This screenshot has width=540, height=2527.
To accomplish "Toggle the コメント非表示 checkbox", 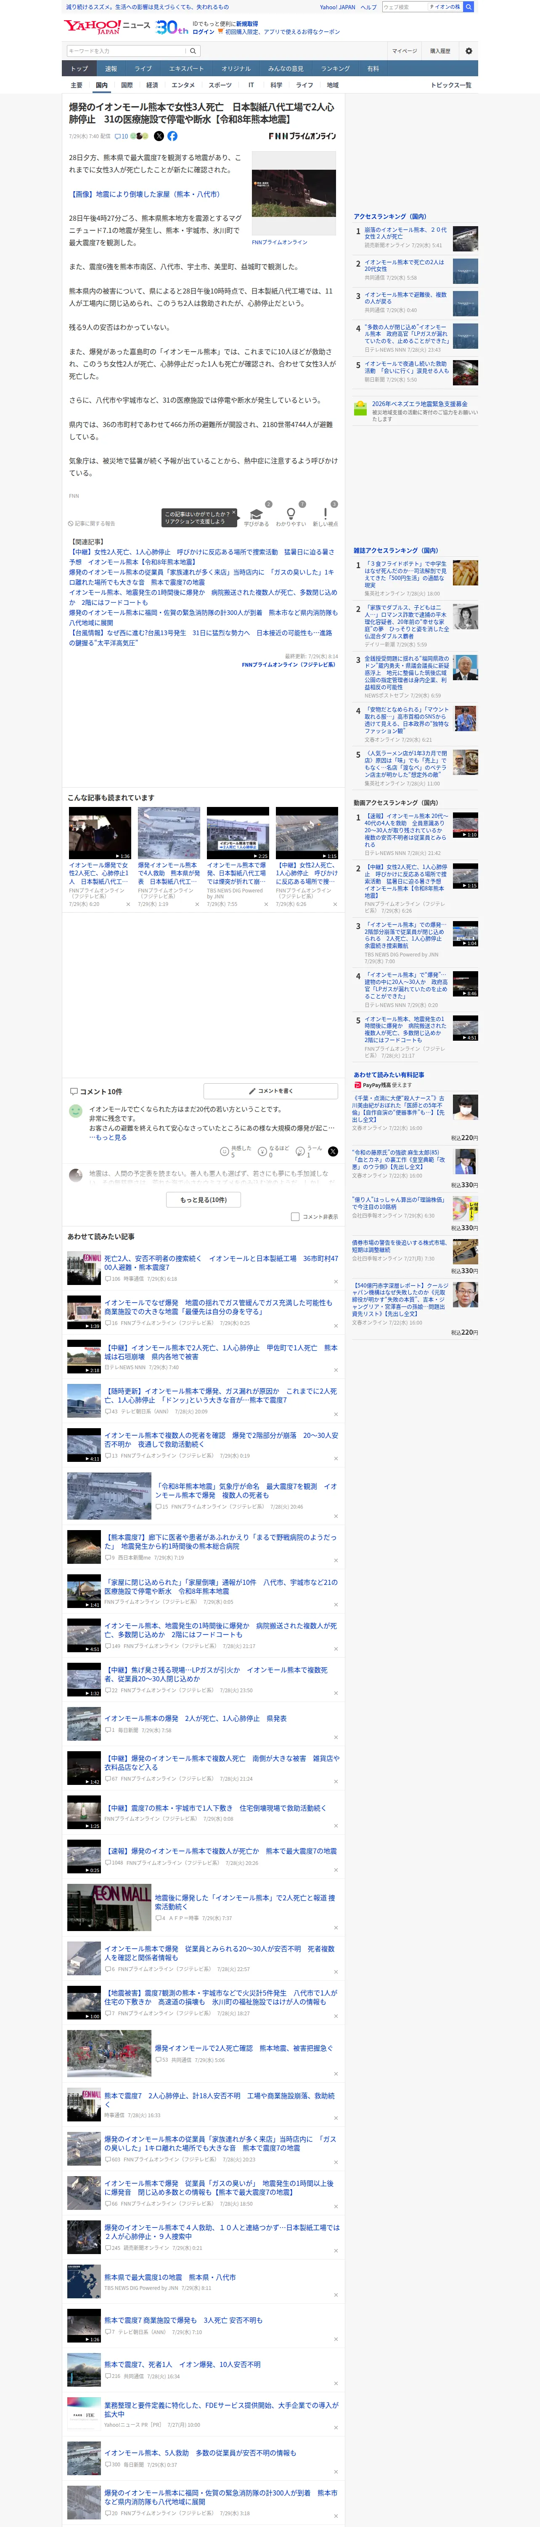I will pyautogui.click(x=295, y=1216).
